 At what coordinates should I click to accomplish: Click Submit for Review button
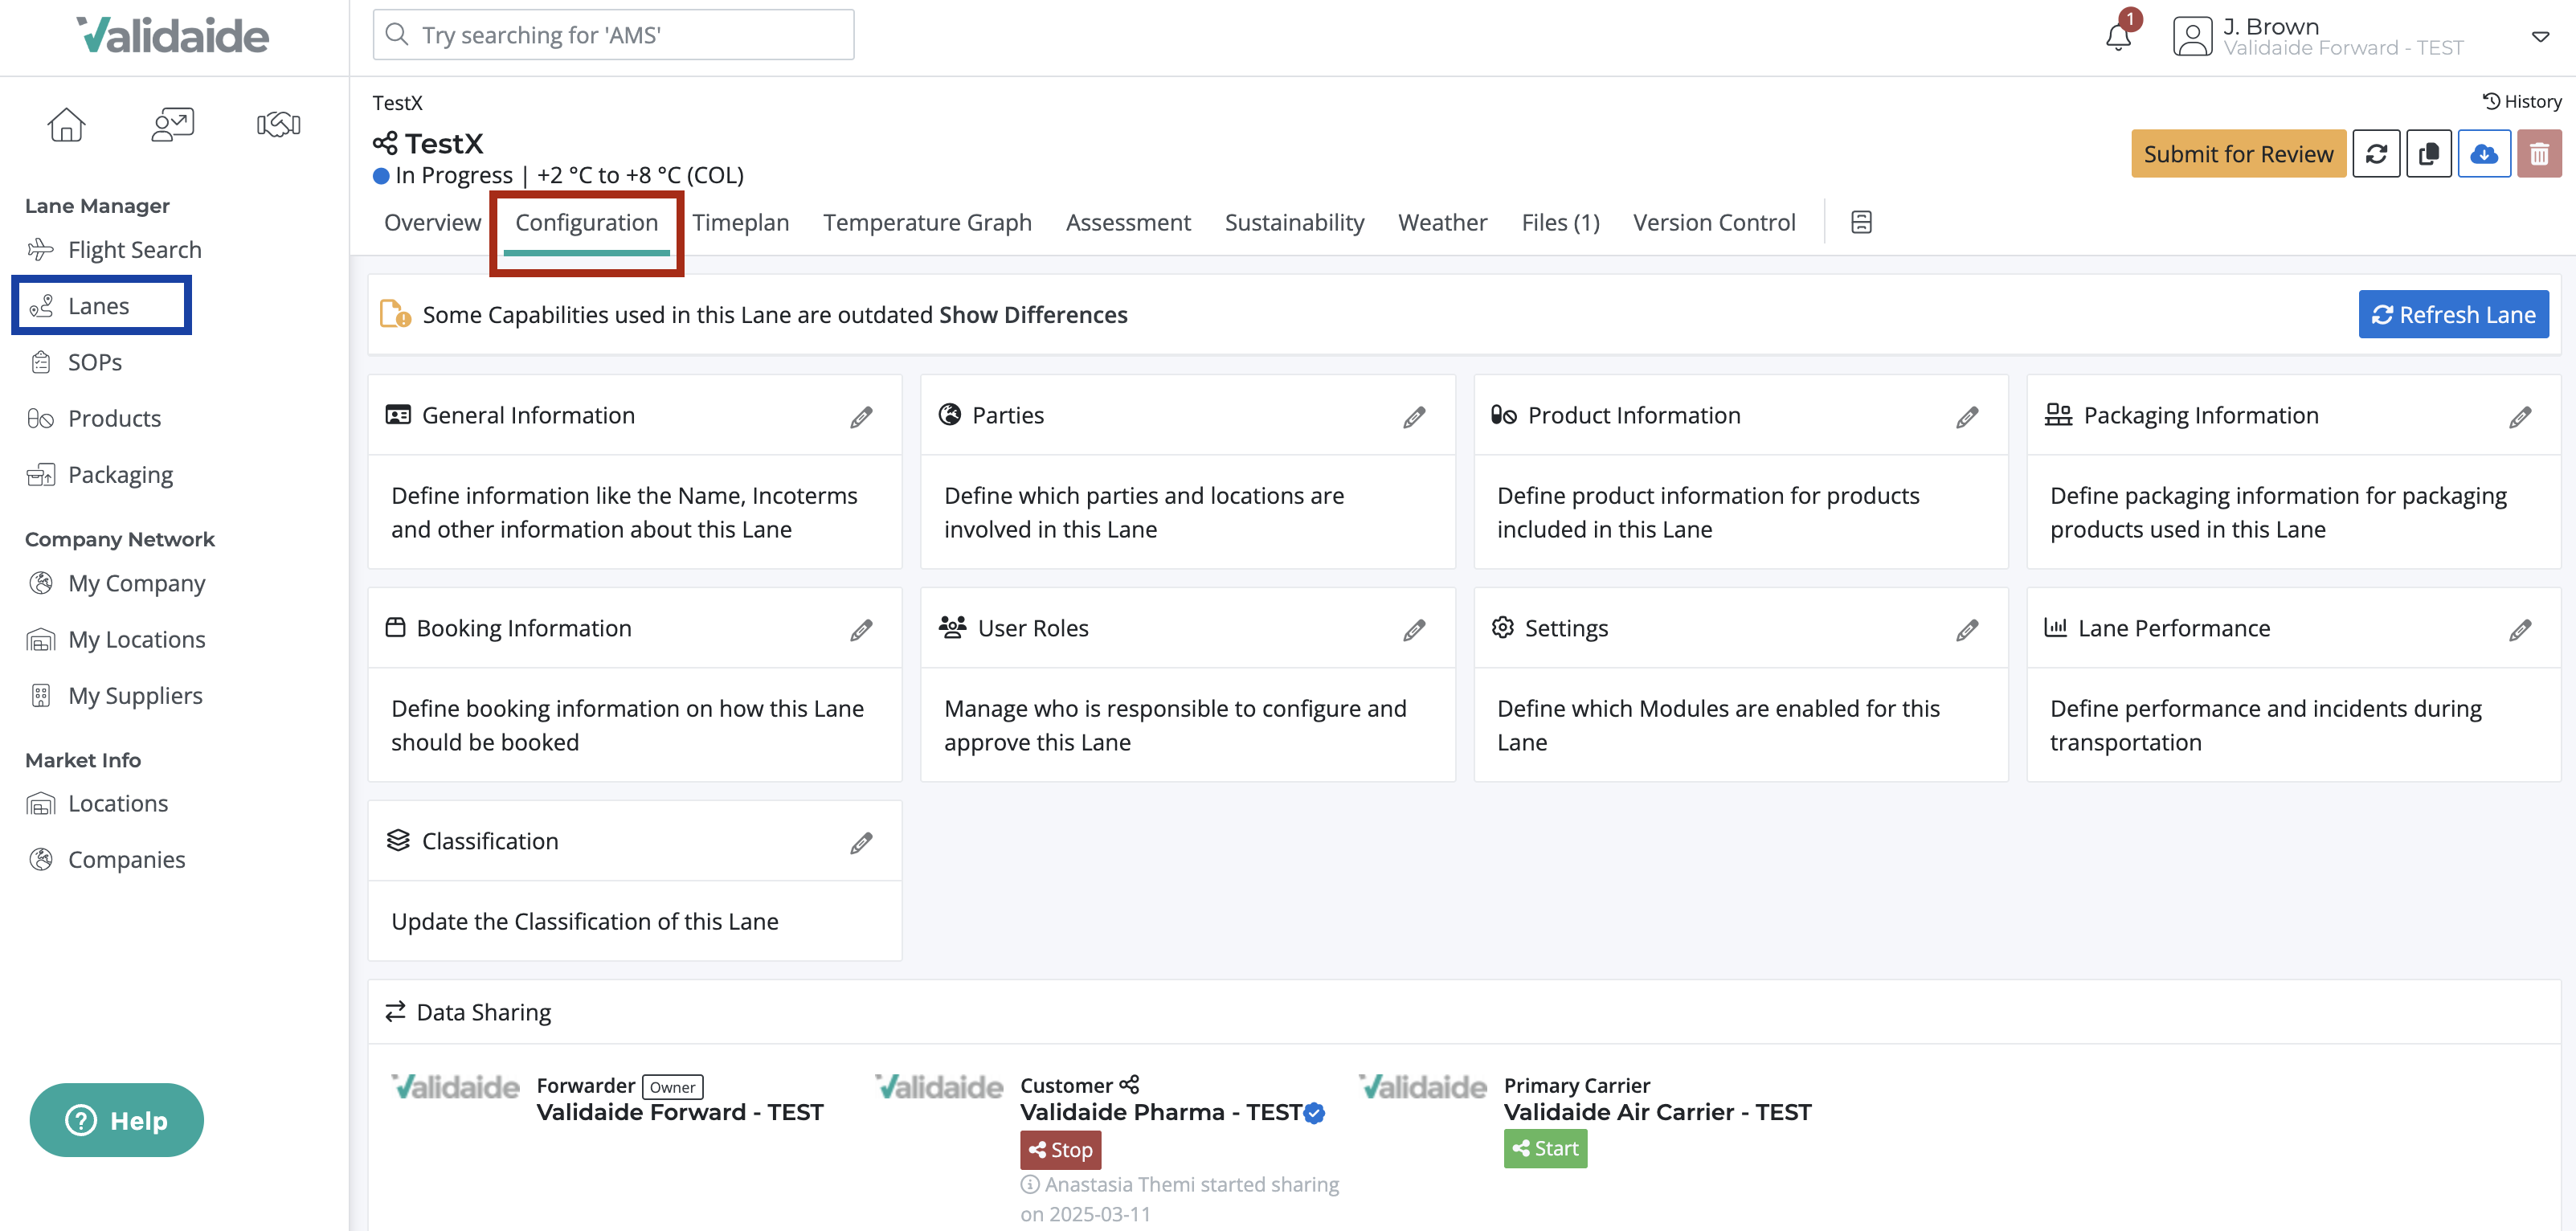tap(2238, 154)
